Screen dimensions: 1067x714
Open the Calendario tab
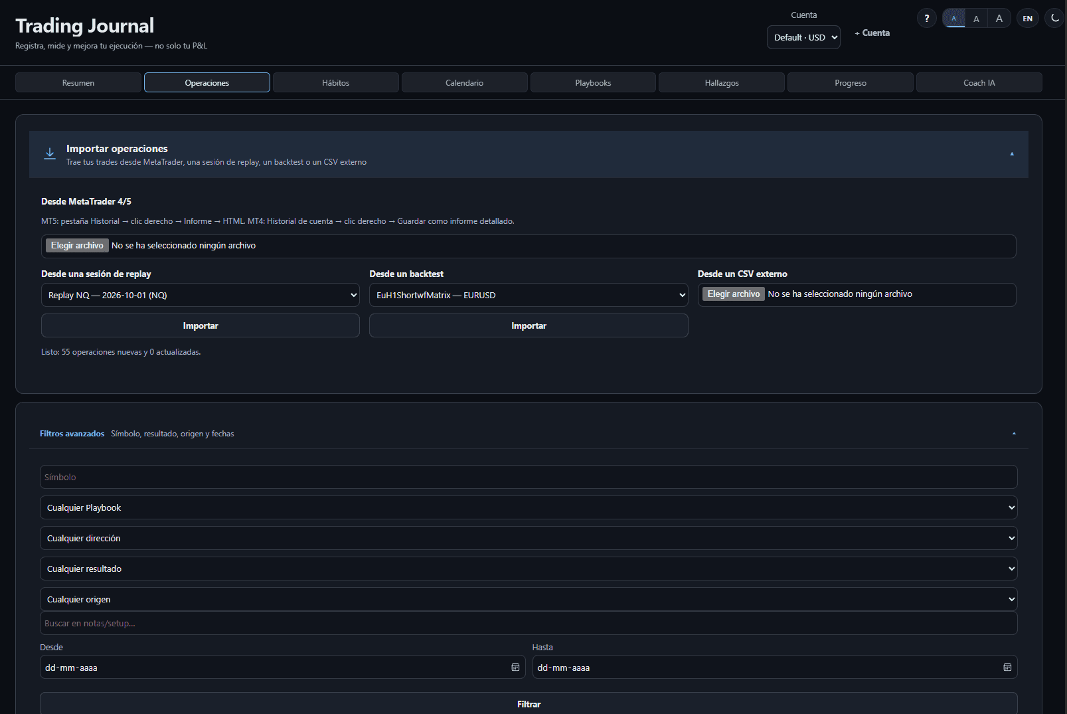465,82
